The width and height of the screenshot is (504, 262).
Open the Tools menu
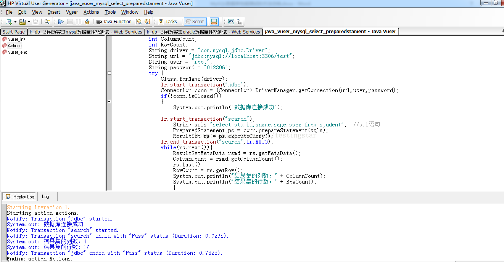(x=110, y=12)
